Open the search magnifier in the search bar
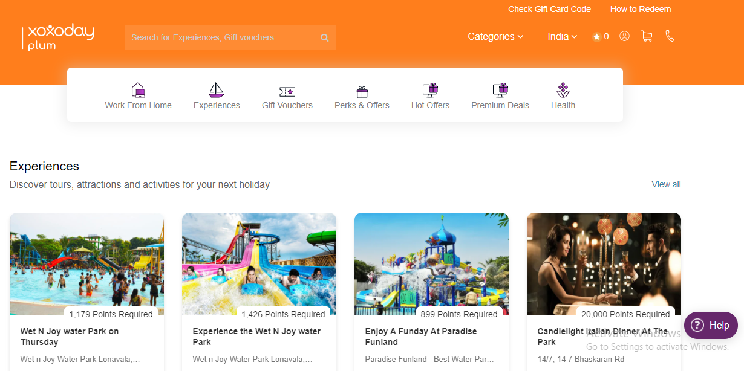This screenshot has width=744, height=371. coord(325,37)
